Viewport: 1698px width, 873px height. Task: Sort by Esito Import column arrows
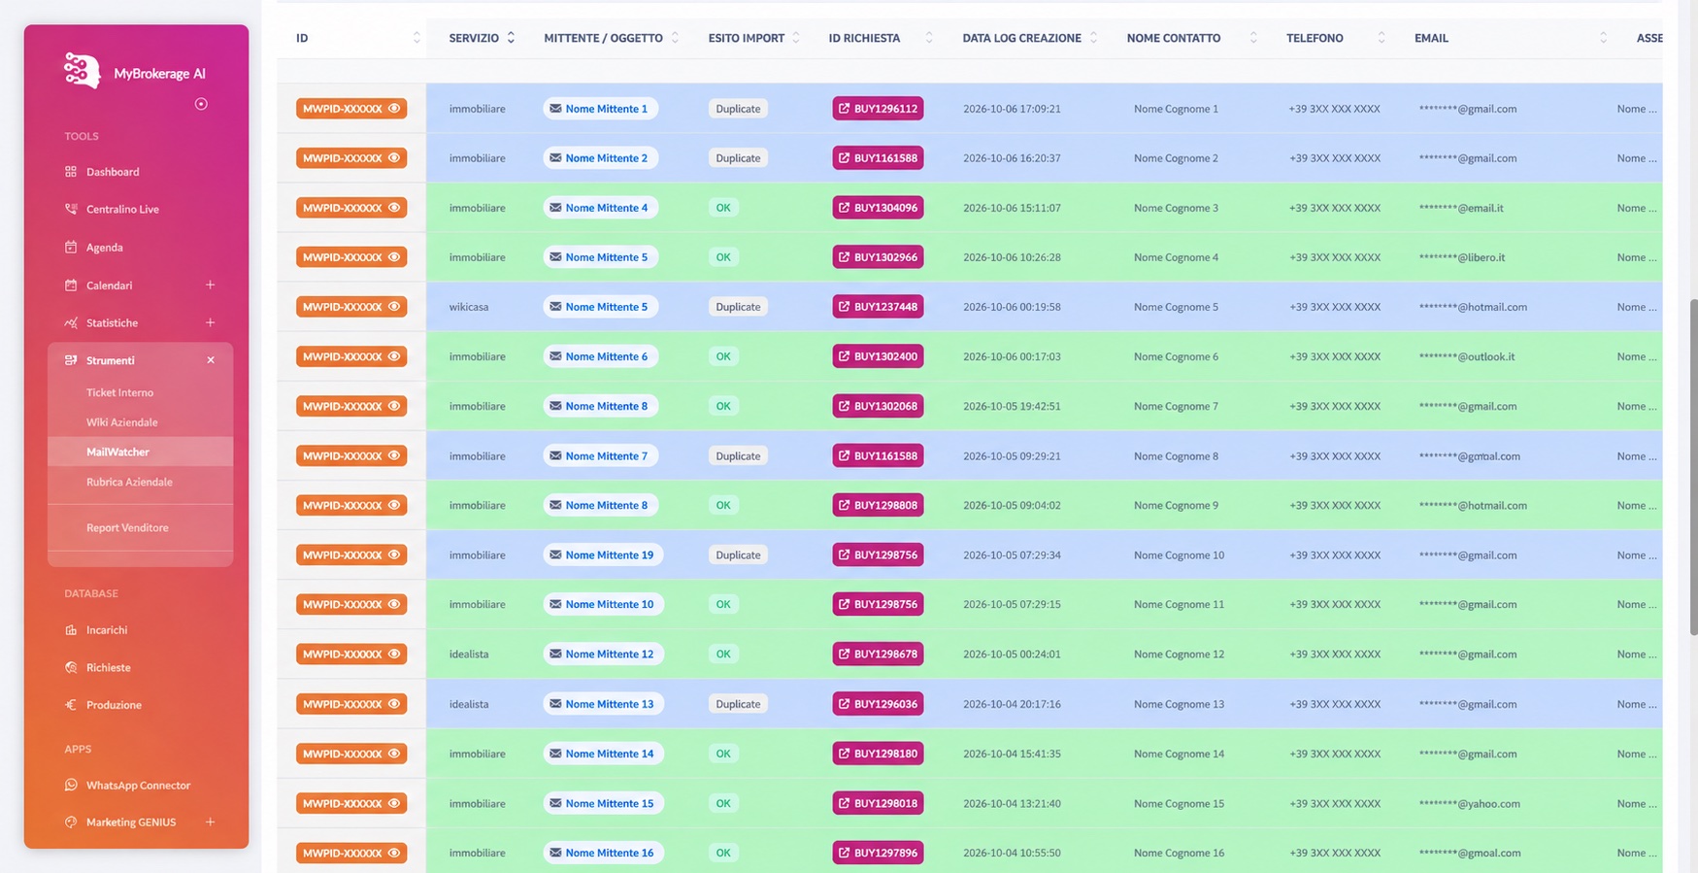click(x=796, y=38)
